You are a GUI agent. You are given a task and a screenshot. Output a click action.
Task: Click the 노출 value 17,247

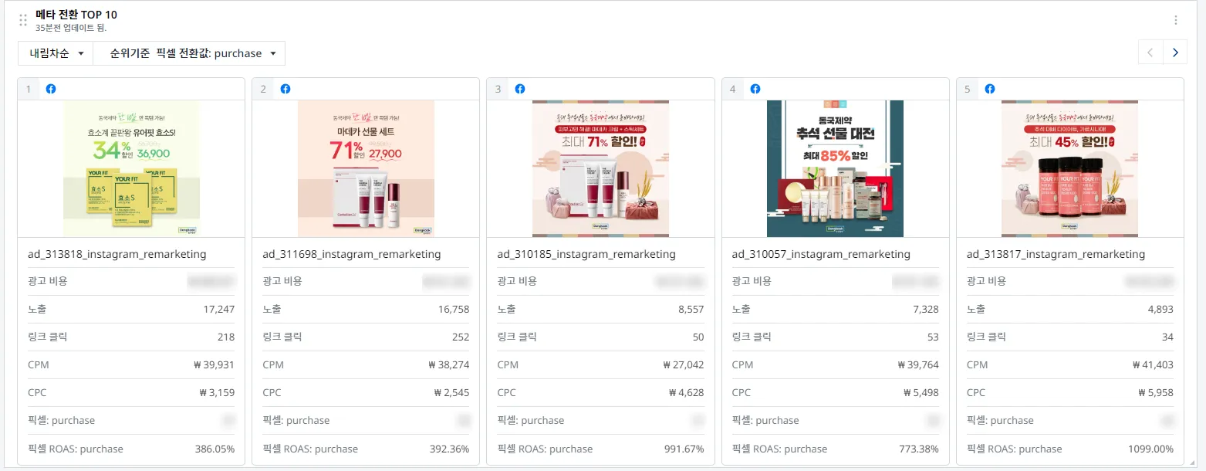point(219,309)
